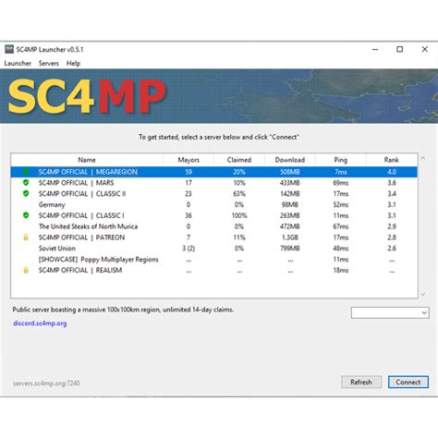The image size is (438, 438).
Task: Click green shield icon next to MARS server
Action: (26, 183)
